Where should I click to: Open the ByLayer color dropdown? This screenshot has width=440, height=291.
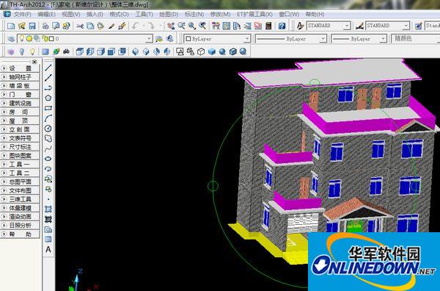[x=217, y=38]
